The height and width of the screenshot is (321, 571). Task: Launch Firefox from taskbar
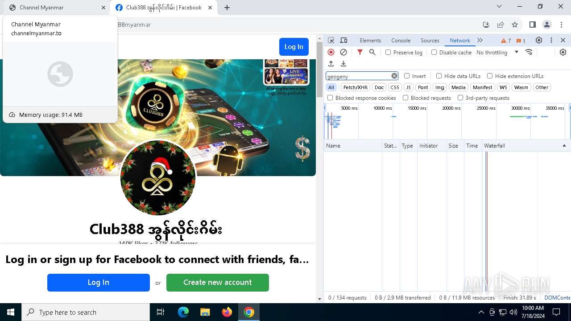pyautogui.click(x=227, y=312)
